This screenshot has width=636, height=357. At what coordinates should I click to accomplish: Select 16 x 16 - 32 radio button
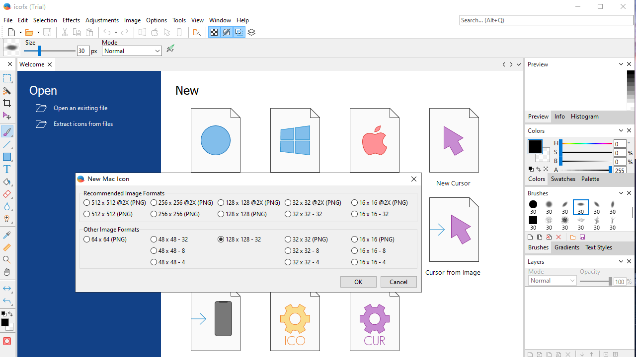tap(354, 214)
